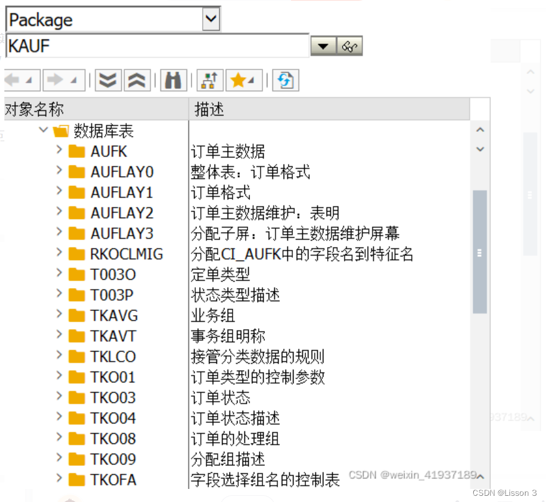546x502 pixels.
Task: Open search using the binoculars icon
Action: [x=173, y=80]
